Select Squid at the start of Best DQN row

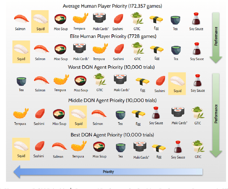pyautogui.click(x=21, y=149)
